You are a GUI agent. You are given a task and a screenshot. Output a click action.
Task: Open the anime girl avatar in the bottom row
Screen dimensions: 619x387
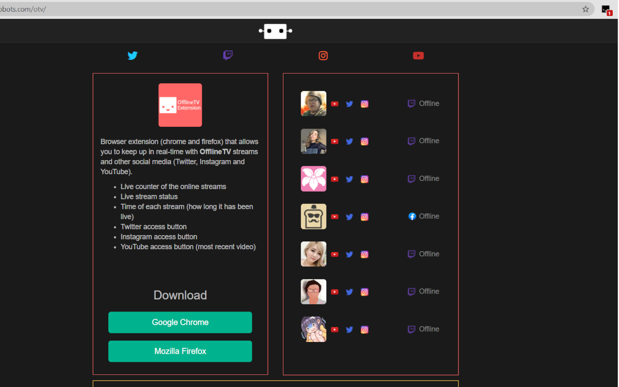point(313,329)
